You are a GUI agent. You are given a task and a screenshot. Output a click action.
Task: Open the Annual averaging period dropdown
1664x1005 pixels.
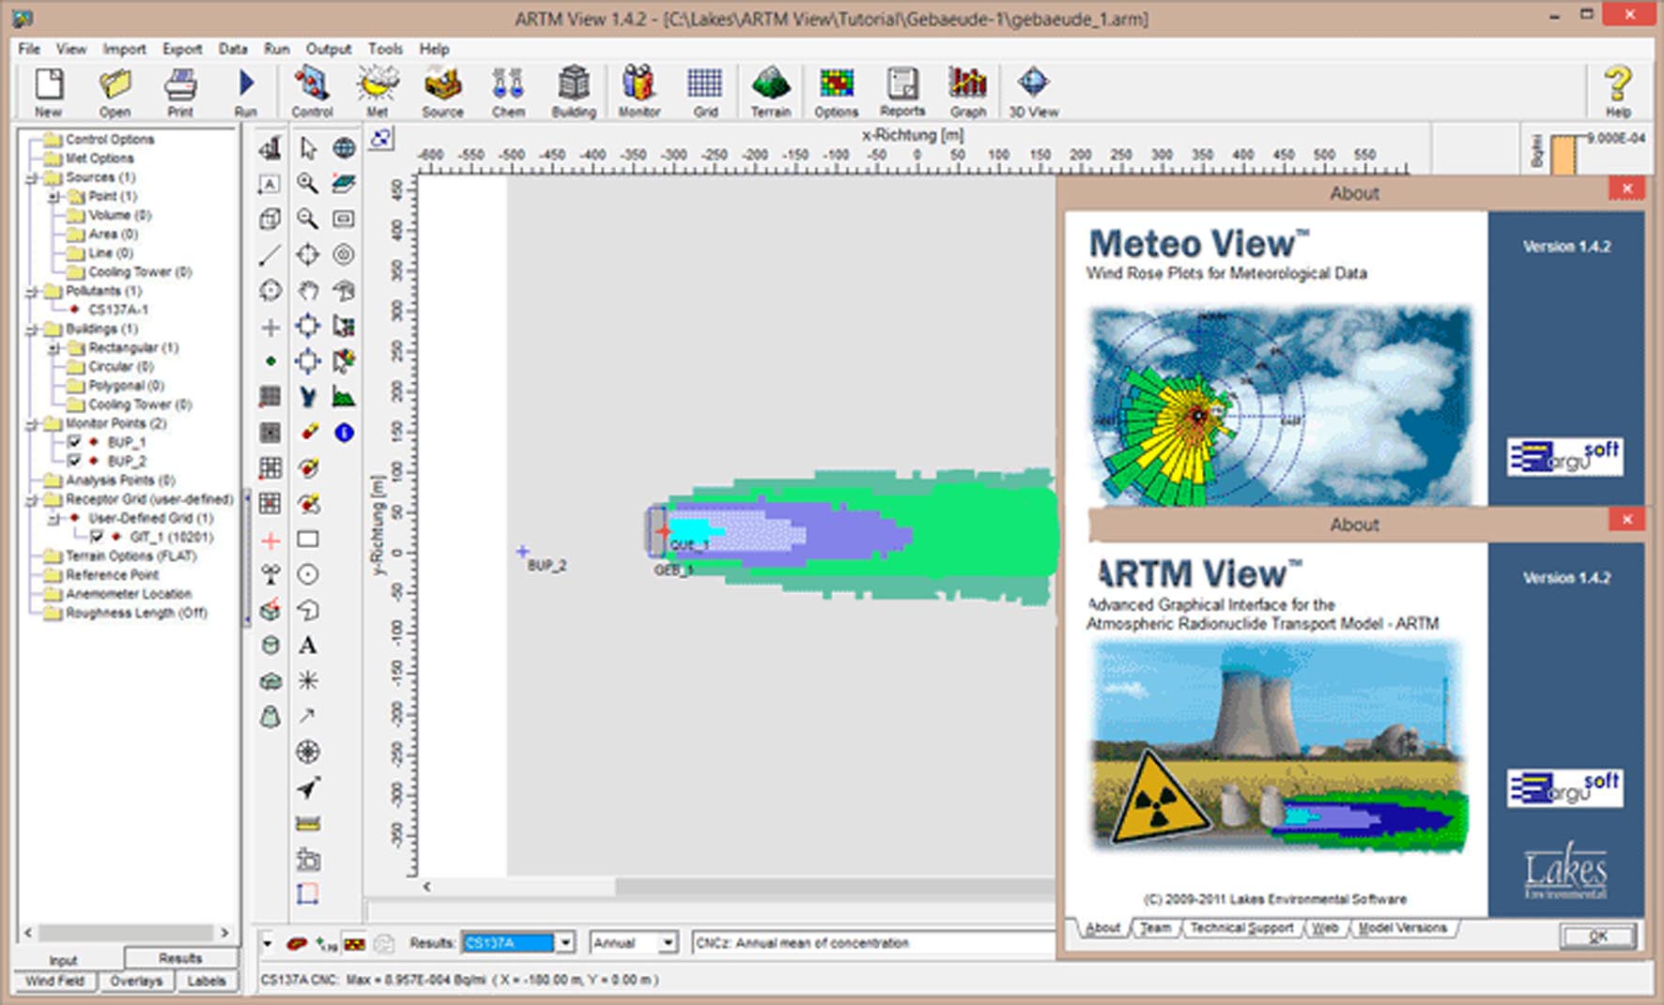(667, 943)
